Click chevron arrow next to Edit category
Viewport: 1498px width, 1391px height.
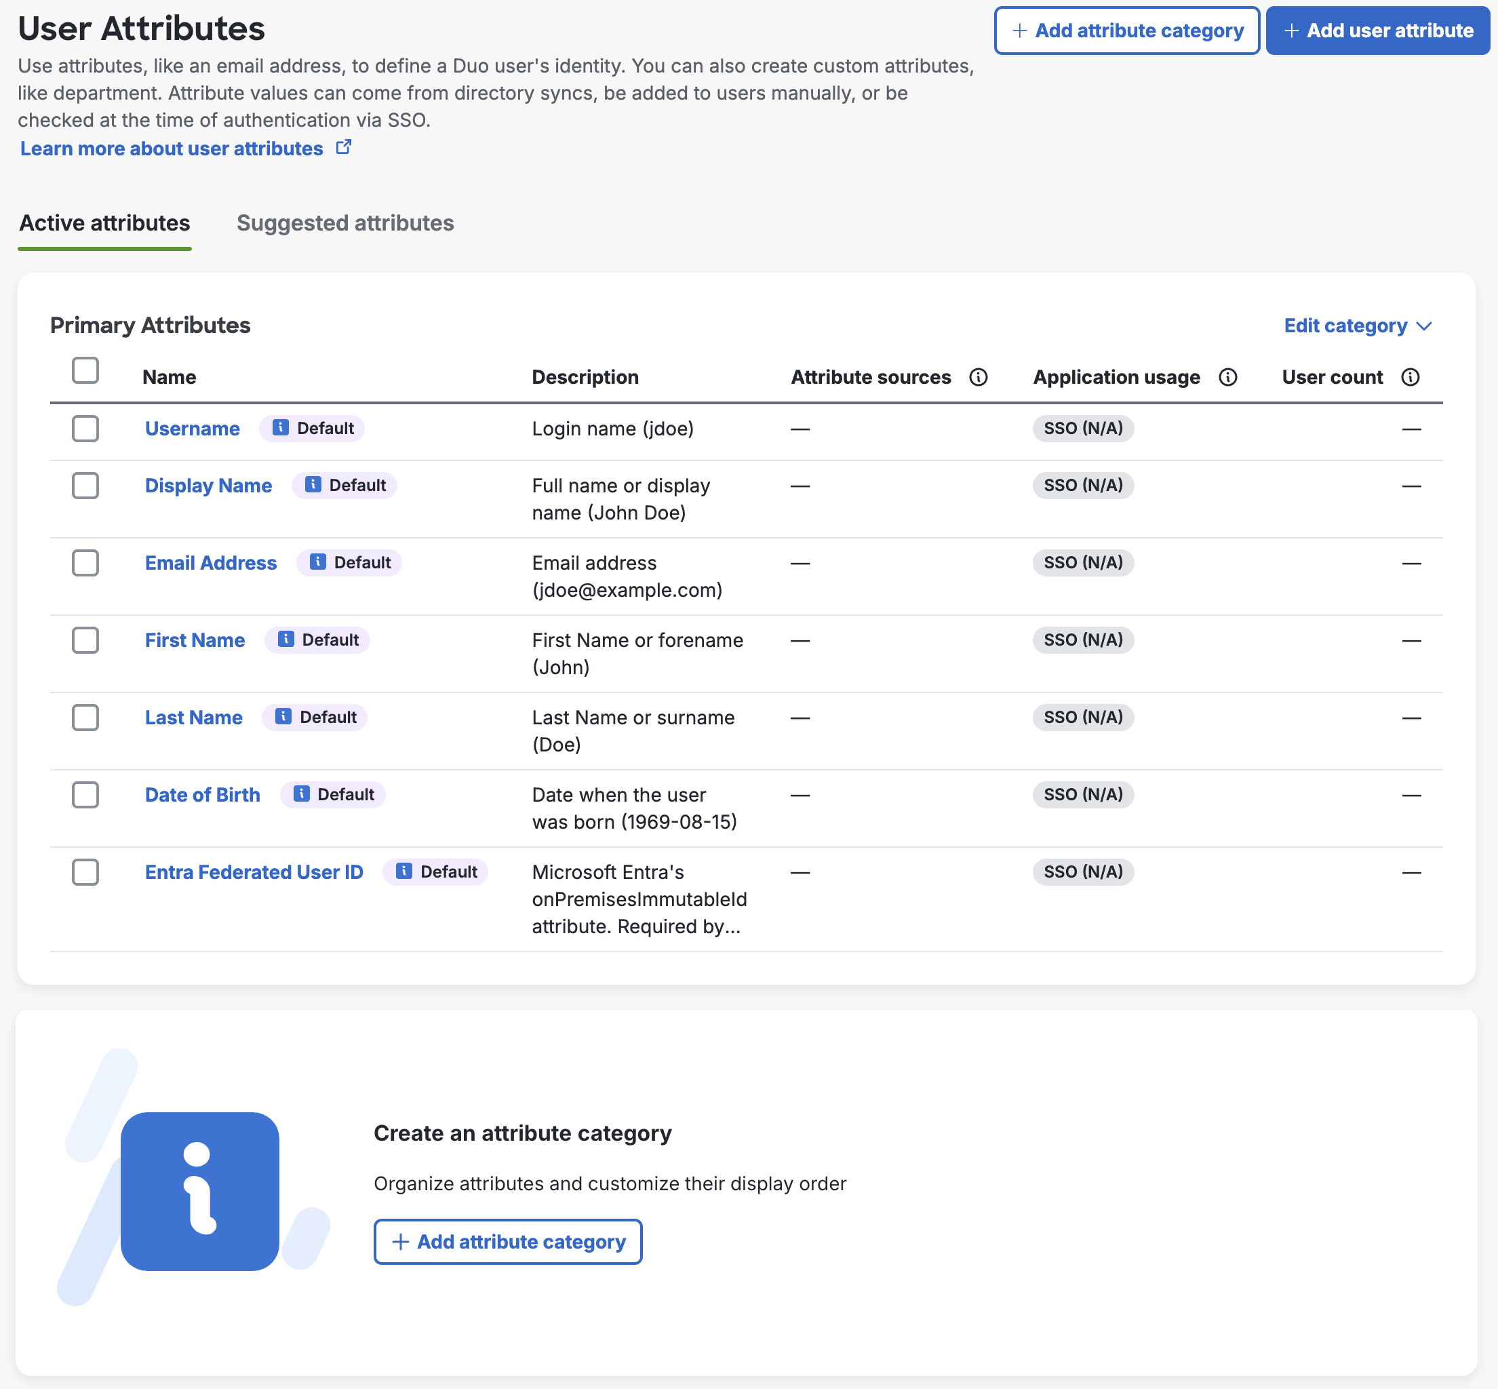click(x=1423, y=326)
